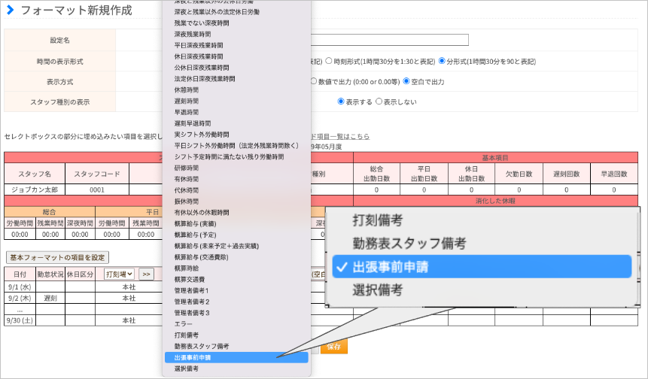Click the >> button next to 打刻場 dropdown

[146, 274]
